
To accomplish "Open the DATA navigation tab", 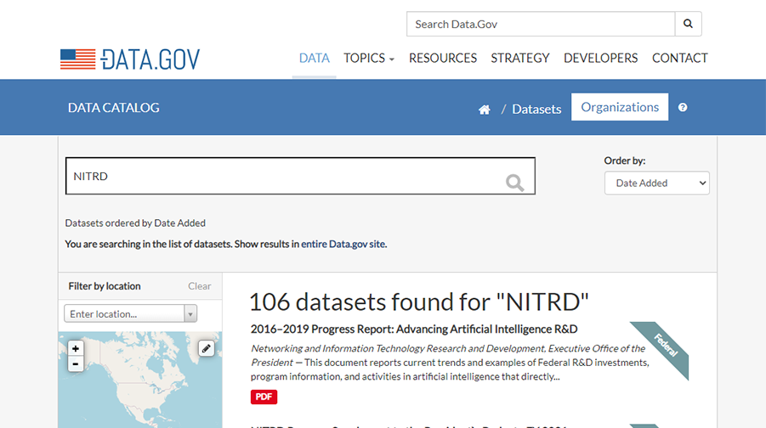I will [314, 59].
